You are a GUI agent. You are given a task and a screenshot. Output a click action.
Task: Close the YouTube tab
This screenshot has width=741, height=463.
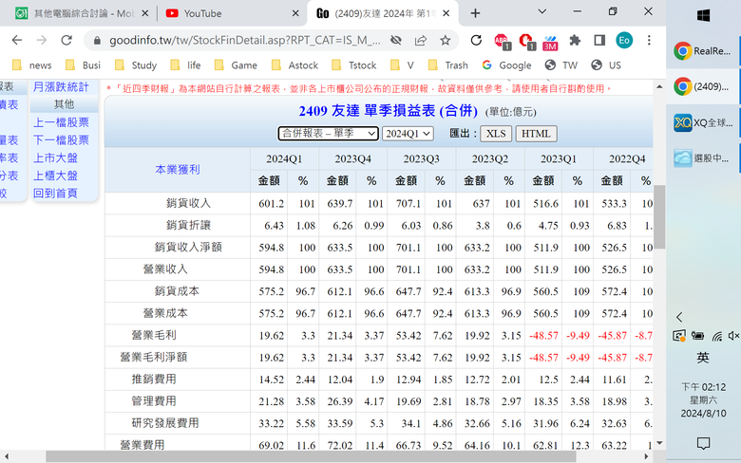(295, 13)
